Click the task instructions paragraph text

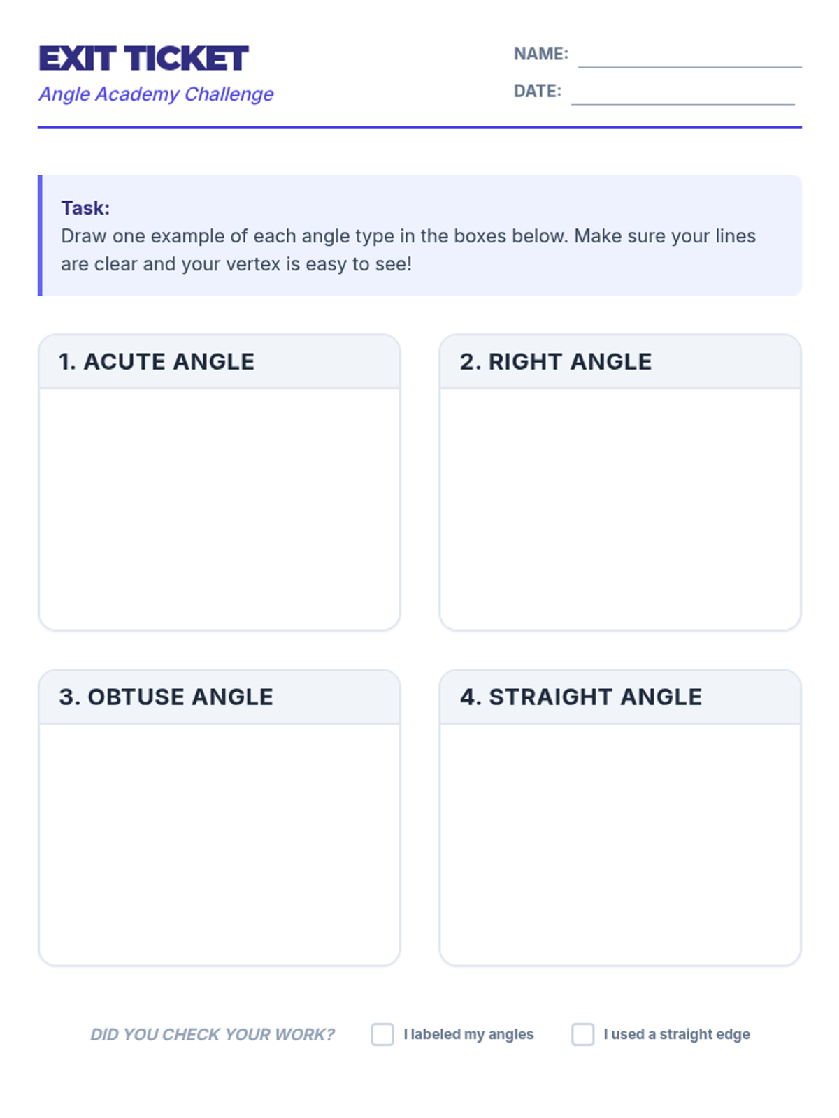click(x=408, y=250)
